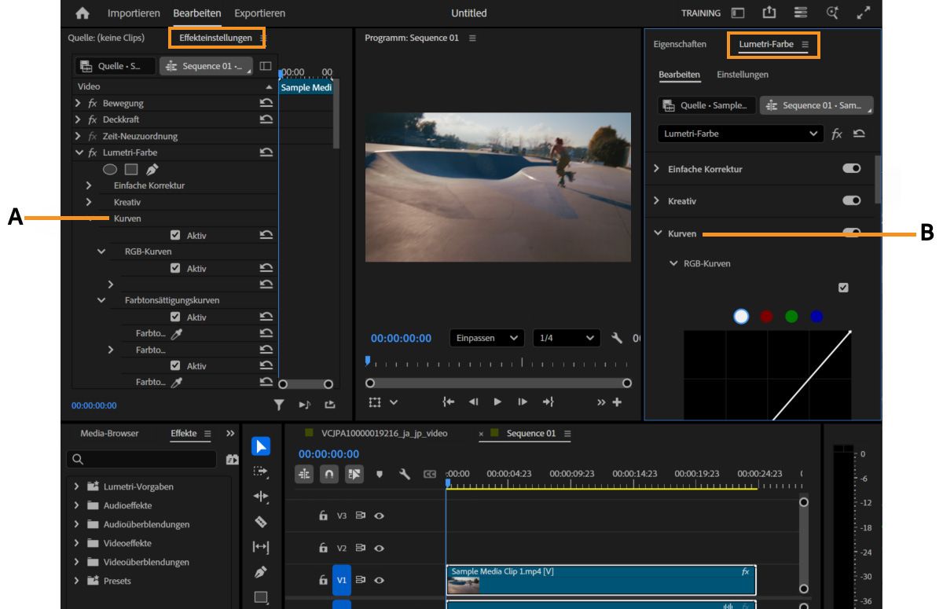Reset the Bewegung effect
Screen dimensions: 943x609
266,104
